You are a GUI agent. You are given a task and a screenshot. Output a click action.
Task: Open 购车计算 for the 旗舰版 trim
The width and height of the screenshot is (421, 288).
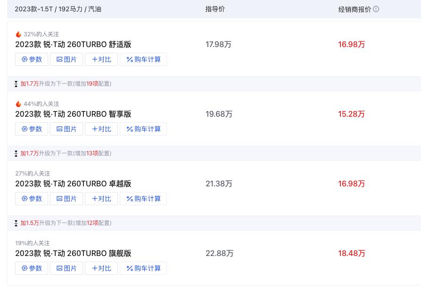tap(143, 268)
